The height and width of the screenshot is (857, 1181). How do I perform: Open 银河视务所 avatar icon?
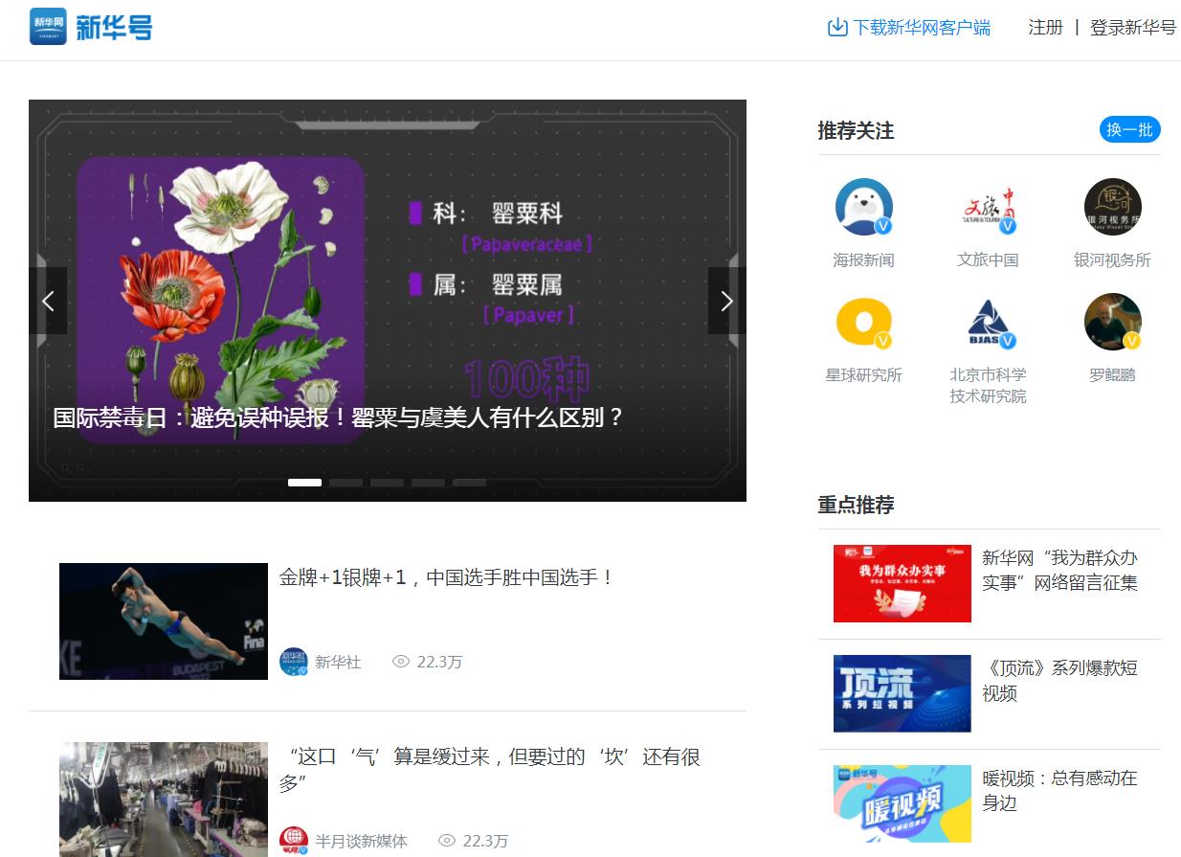pos(1112,207)
